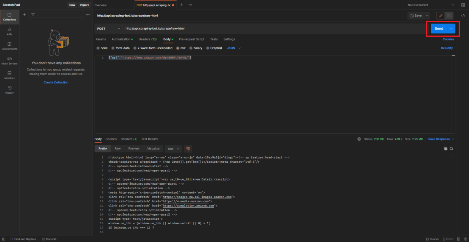Open the Preview response tab
469x242 pixels.
click(134, 149)
